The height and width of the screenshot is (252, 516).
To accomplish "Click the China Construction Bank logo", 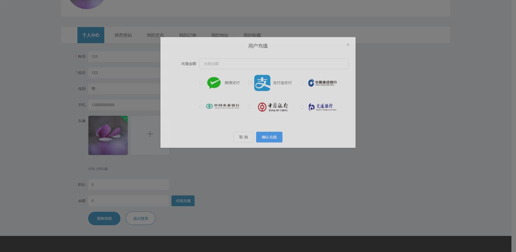I will pyautogui.click(x=322, y=83).
